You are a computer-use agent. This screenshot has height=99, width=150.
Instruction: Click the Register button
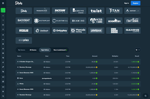tap(136, 3)
